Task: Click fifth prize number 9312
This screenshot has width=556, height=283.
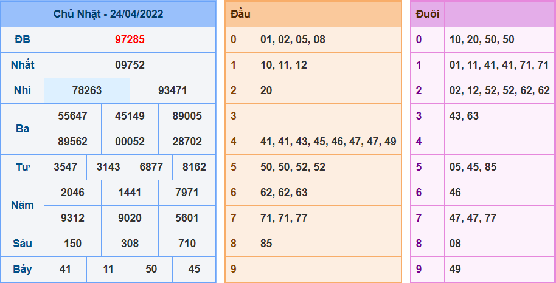Action: [72, 218]
